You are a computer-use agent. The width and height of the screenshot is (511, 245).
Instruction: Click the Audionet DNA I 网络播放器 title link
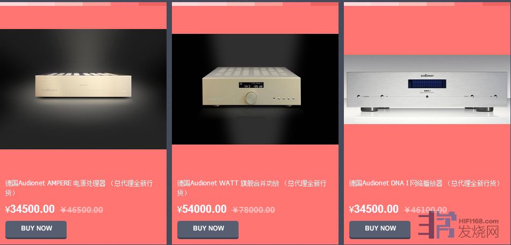[x=425, y=183]
